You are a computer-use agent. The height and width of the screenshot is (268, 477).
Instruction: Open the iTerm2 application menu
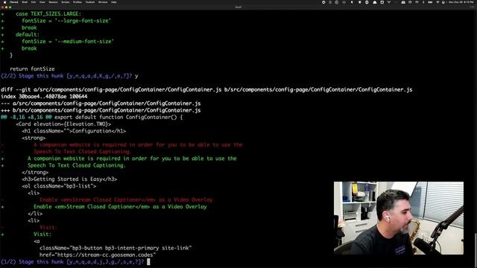14,2
